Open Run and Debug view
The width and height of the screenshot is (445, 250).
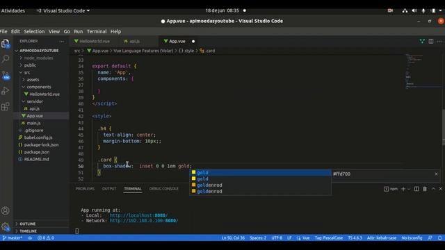pyautogui.click(x=5, y=91)
